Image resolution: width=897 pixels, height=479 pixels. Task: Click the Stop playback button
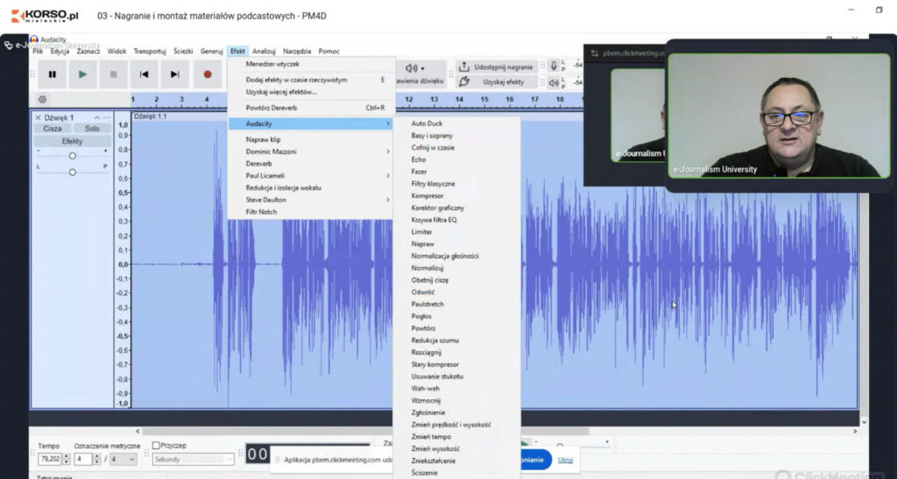coord(114,74)
